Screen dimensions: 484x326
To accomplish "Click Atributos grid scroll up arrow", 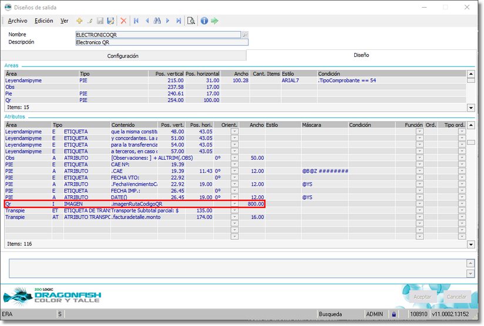I will coord(470,125).
